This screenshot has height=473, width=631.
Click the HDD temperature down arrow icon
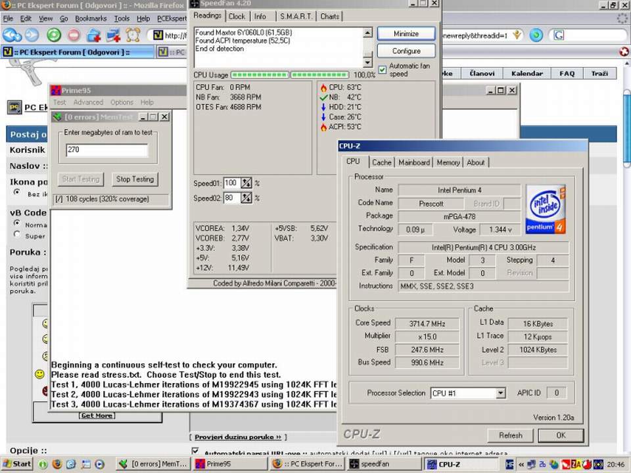tap(323, 107)
